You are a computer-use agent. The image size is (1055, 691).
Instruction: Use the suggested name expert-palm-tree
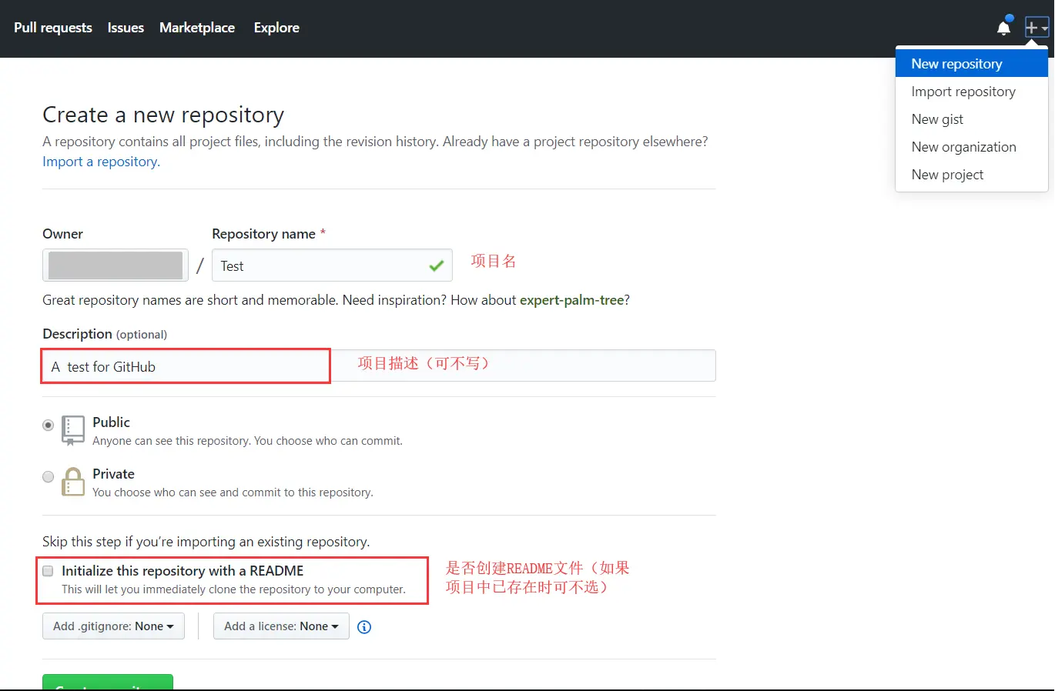coord(572,300)
